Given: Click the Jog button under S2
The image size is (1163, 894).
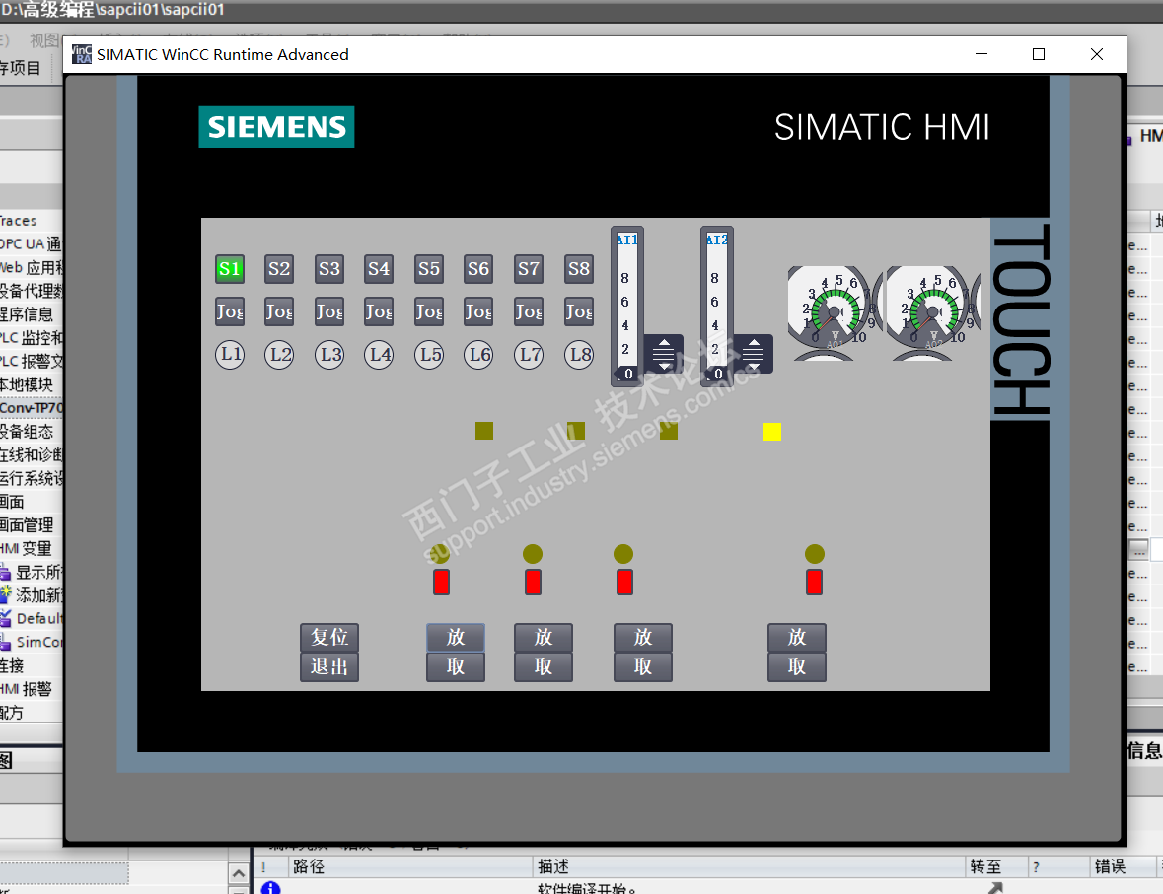Looking at the screenshot, I should (x=279, y=312).
